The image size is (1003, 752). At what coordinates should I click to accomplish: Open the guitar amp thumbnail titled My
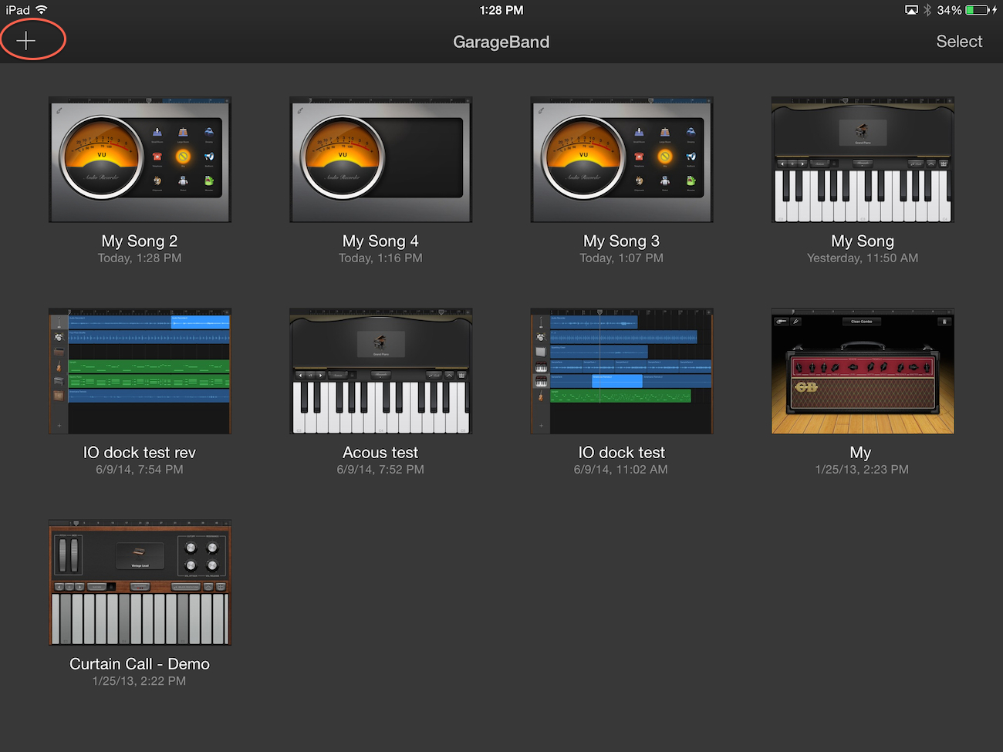[x=863, y=371]
